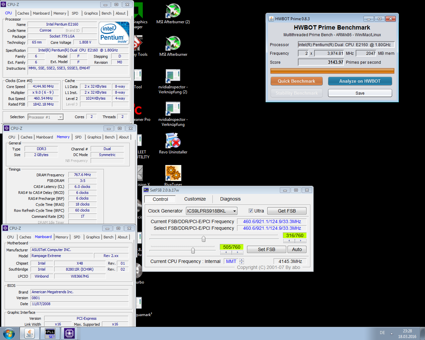The image size is (425, 340).
Task: Select the Java app taskbar button
Action: coord(30,333)
